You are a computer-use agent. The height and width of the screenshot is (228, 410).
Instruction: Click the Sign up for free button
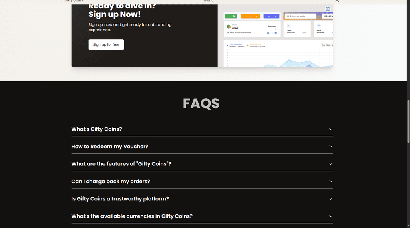(x=106, y=45)
